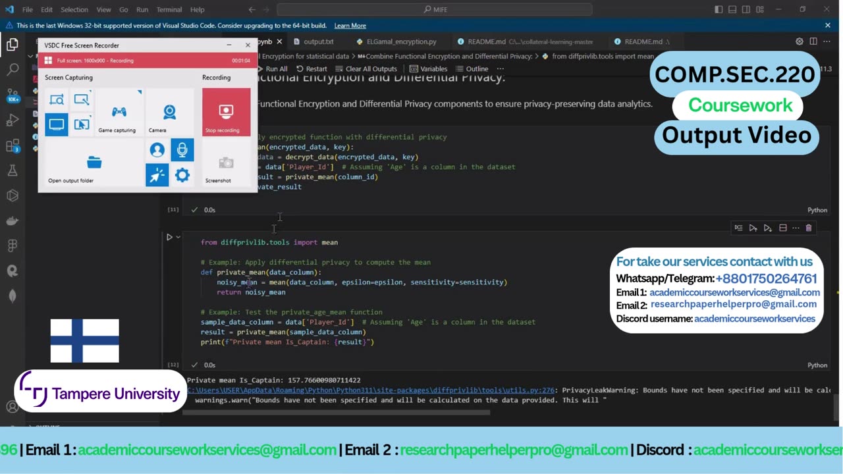
Task: Toggle primary side bar layout icon
Action: [x=719, y=10]
